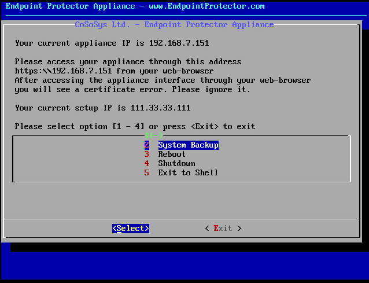
Task: Click the 'Your current appliance IP is 192.168.7.151' line
Action: tap(112, 43)
